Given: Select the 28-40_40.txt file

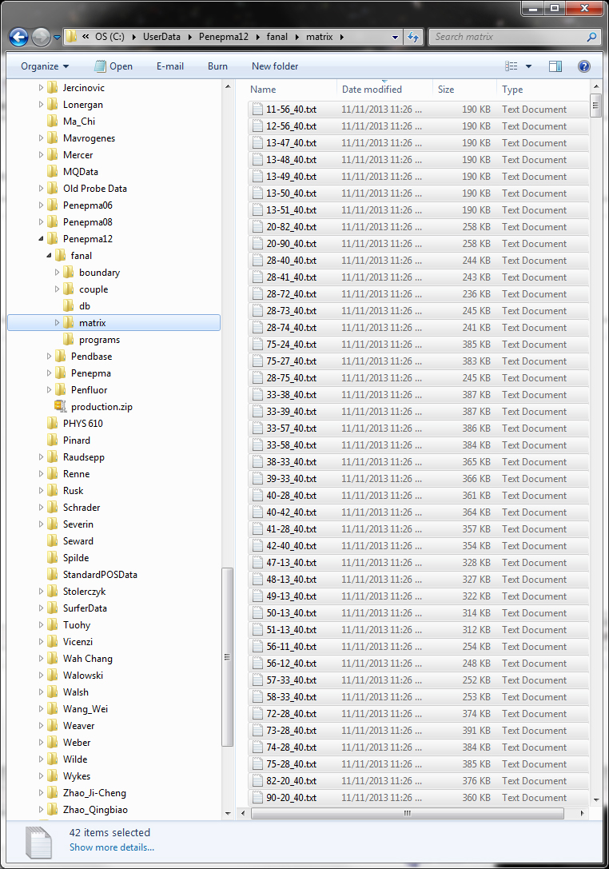Looking at the screenshot, I should (292, 261).
